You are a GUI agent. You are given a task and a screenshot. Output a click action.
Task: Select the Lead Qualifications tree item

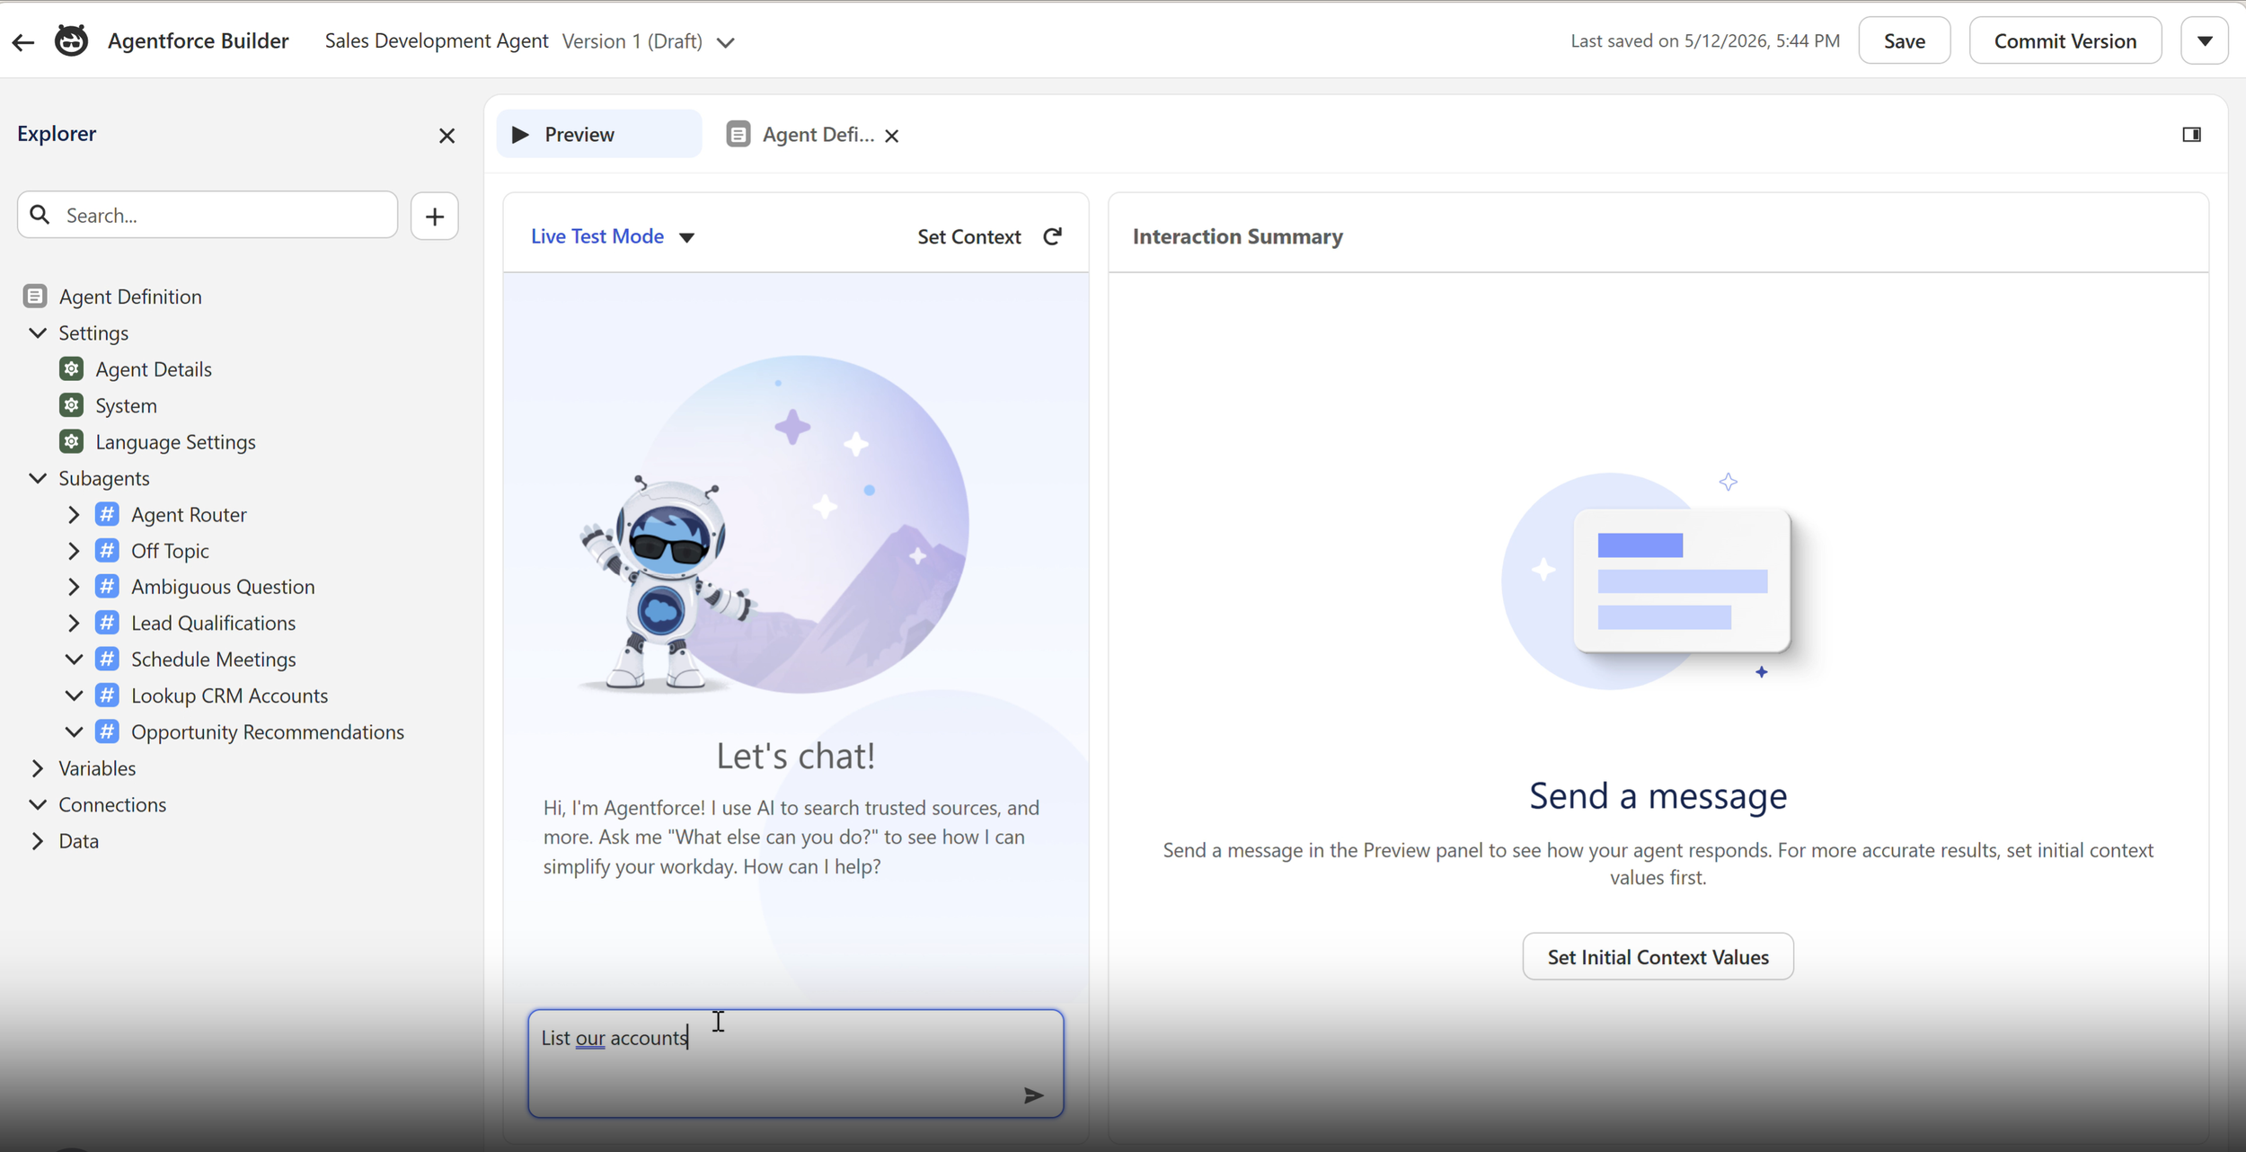coord(213,623)
